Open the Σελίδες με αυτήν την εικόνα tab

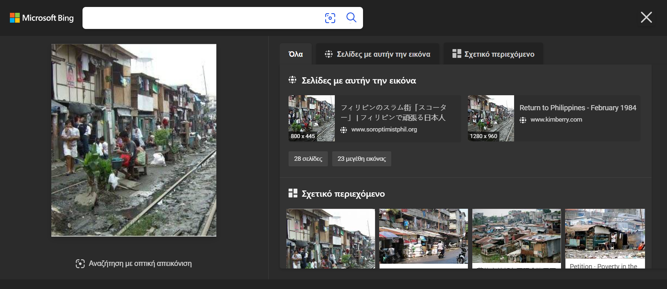[378, 54]
